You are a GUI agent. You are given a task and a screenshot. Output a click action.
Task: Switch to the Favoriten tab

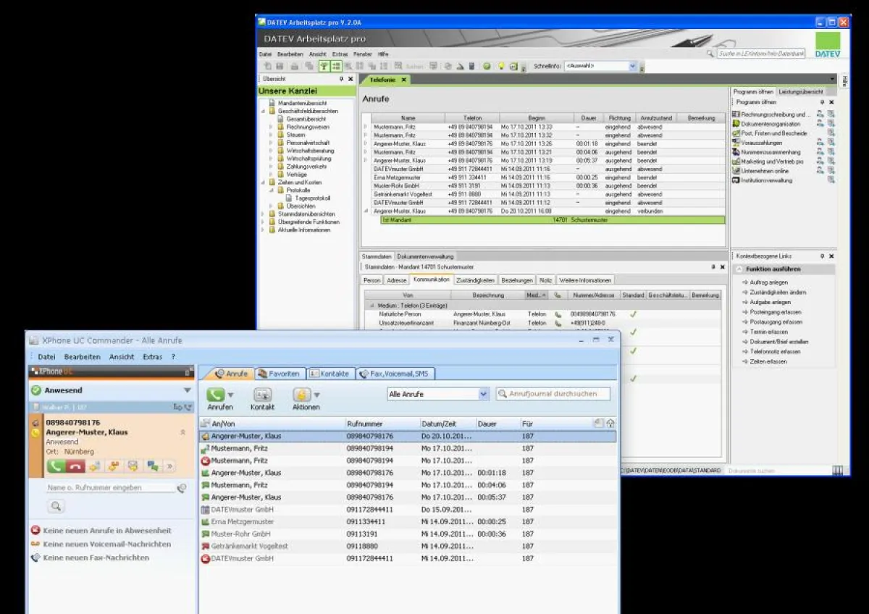[x=278, y=374]
